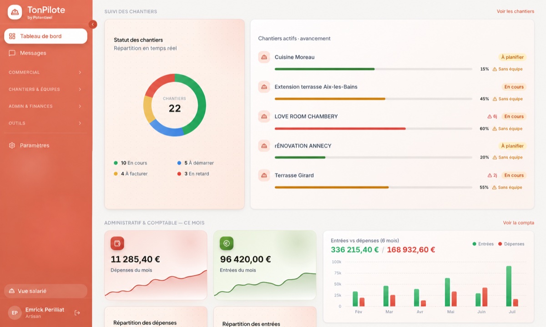The height and width of the screenshot is (327, 546).
Task: Click the helmet icon for Cuisine Moreau
Action: [x=264, y=57]
